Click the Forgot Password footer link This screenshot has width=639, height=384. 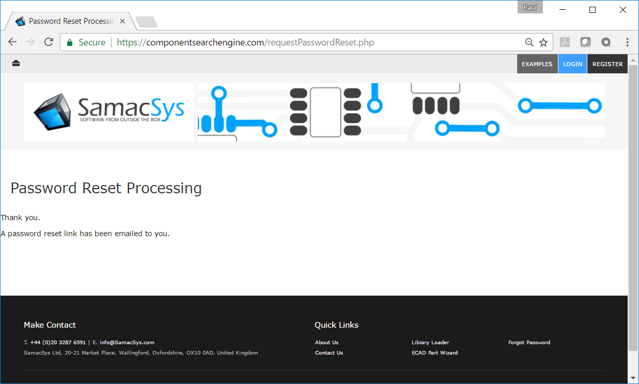(x=529, y=342)
